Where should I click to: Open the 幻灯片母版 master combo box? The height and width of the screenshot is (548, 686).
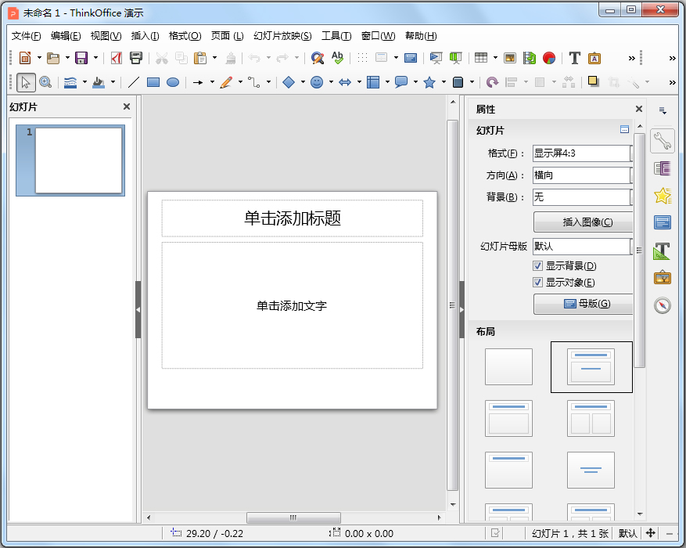point(582,247)
